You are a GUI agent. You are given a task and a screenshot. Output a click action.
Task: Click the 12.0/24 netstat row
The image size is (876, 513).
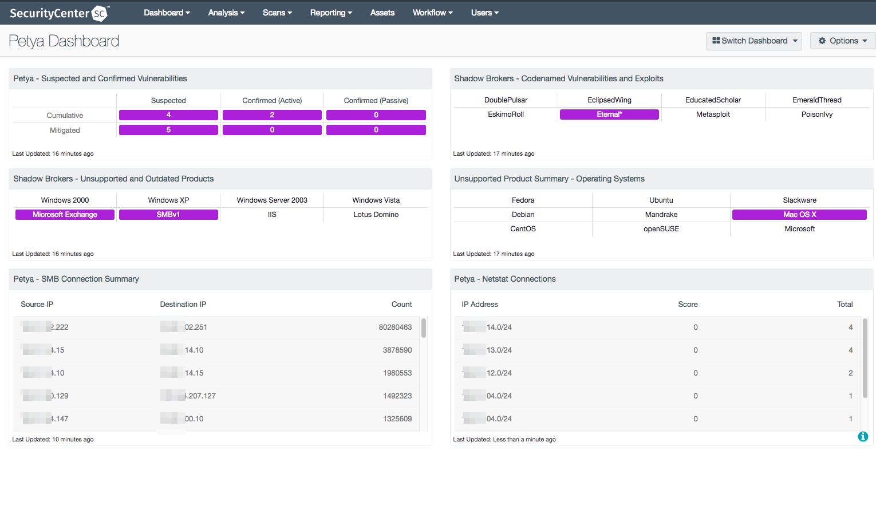[x=657, y=373]
